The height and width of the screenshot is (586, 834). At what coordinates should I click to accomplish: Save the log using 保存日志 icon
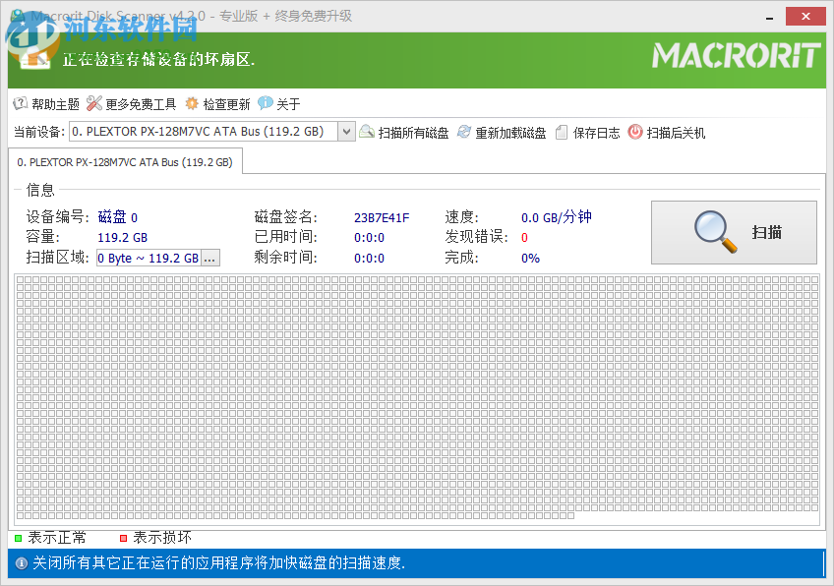coord(559,131)
